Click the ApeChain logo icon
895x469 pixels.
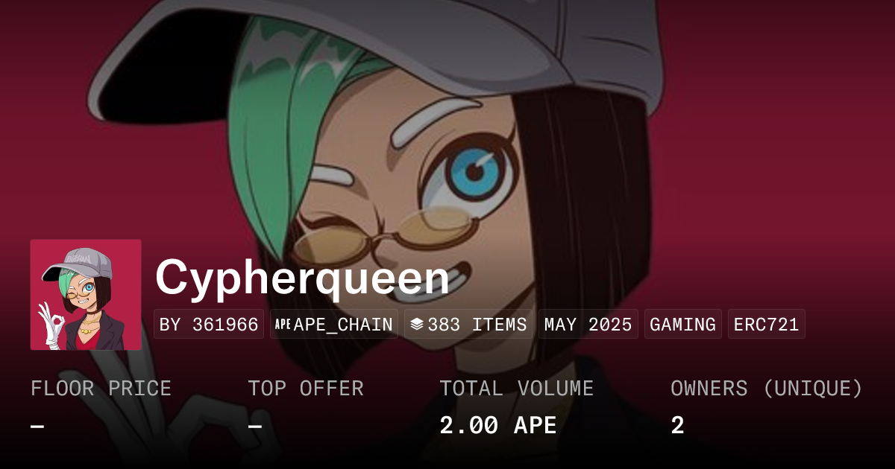[283, 325]
